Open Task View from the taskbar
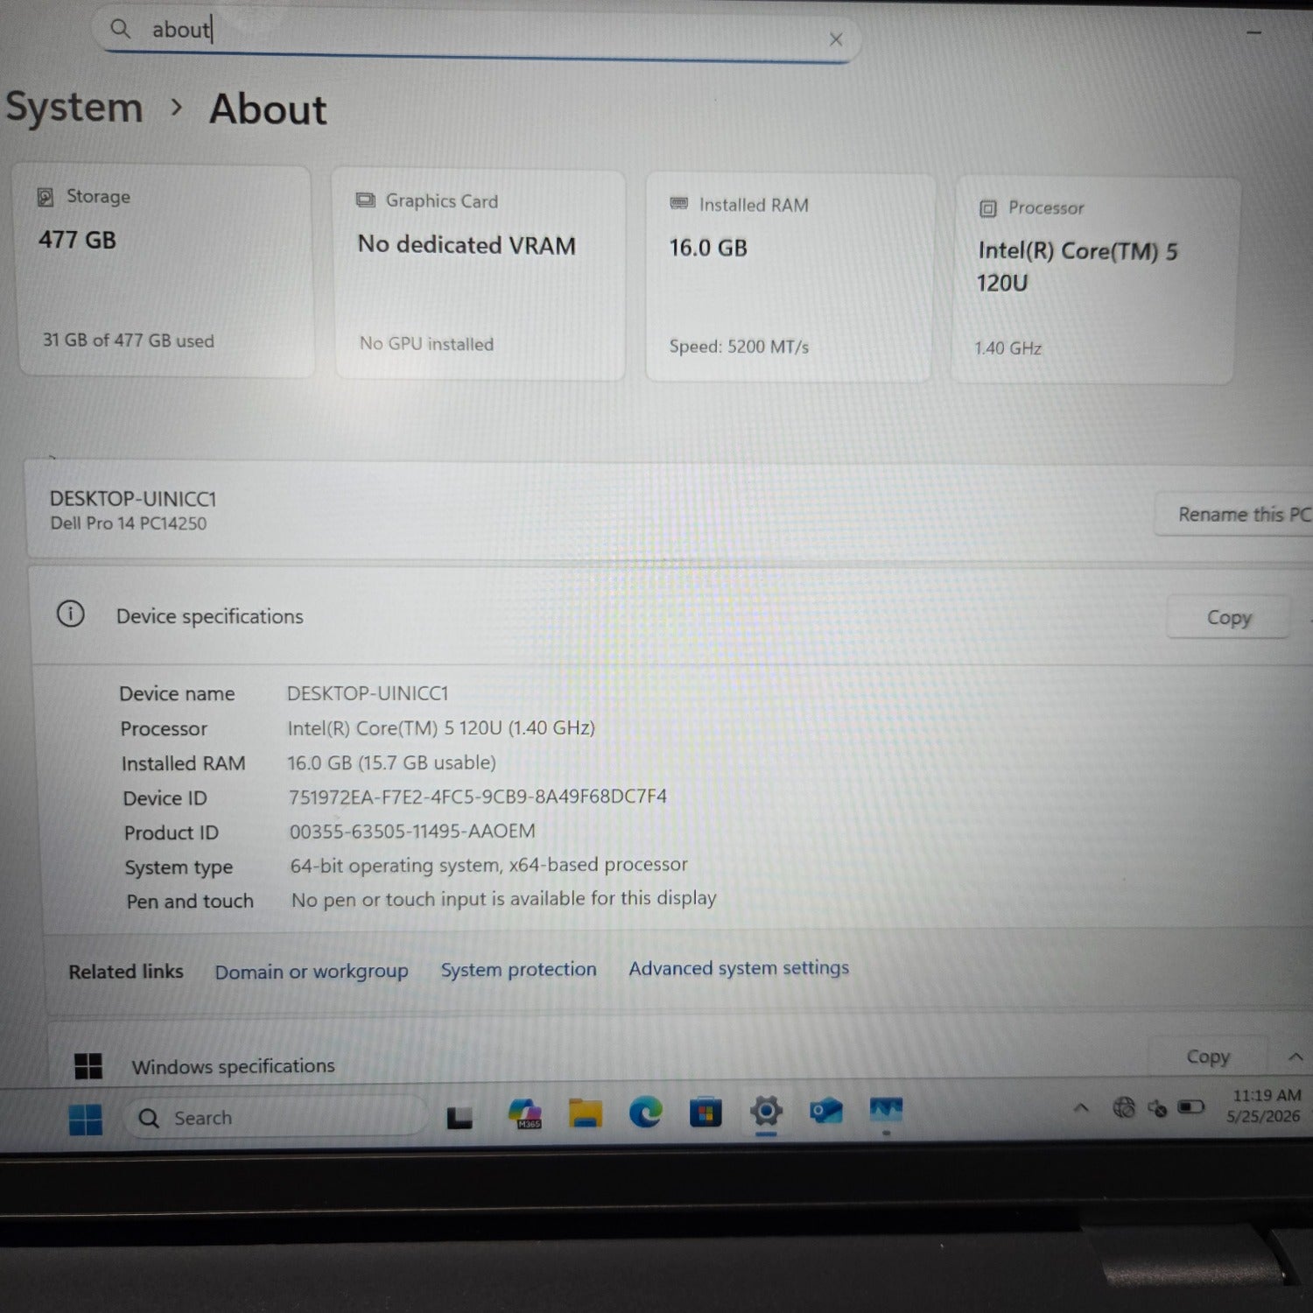This screenshot has width=1313, height=1313. click(460, 1118)
